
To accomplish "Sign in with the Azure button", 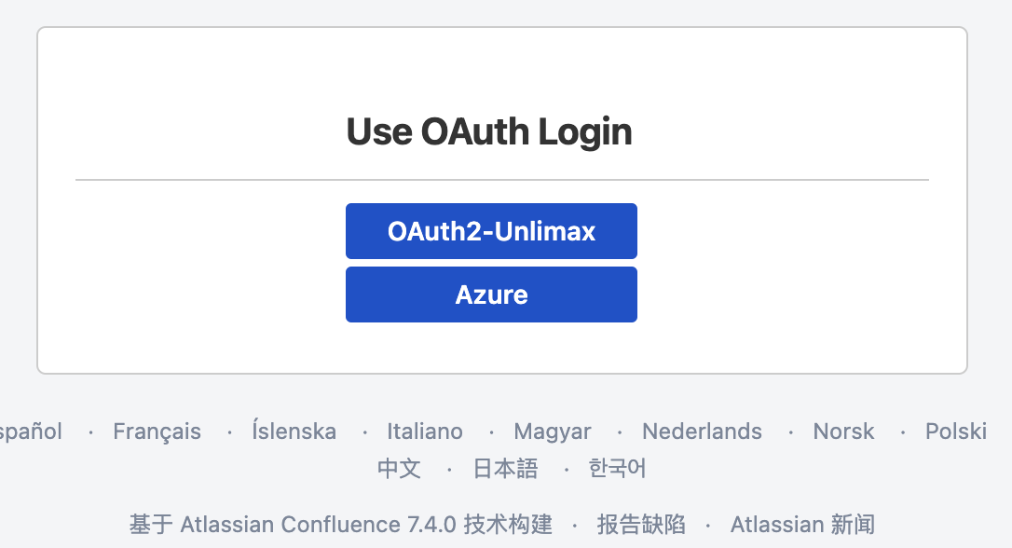I will click(491, 295).
